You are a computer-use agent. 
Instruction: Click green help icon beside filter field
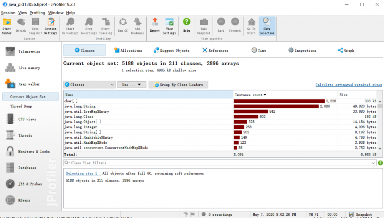380,163
